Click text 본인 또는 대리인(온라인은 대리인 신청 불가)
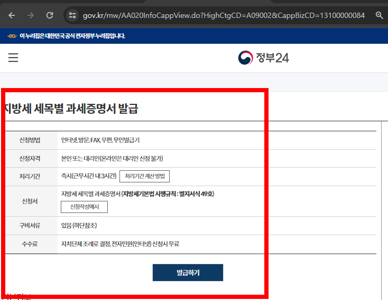This screenshot has height=300, width=388. click(x=112, y=158)
